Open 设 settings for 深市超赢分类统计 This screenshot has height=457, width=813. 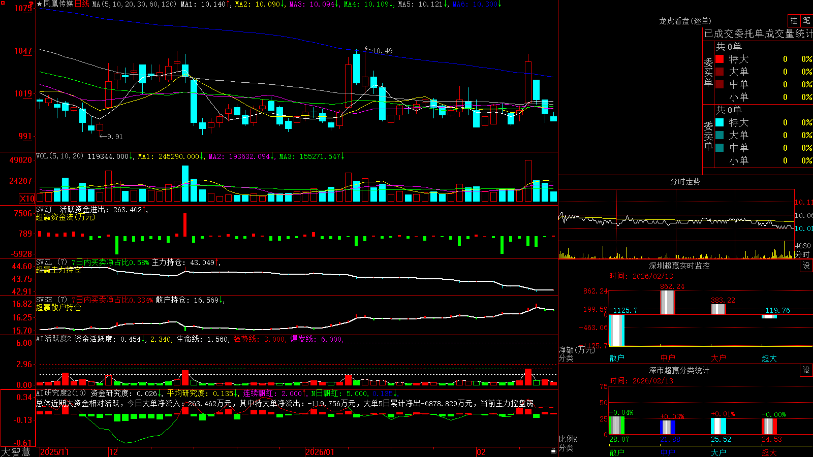pyautogui.click(x=806, y=370)
